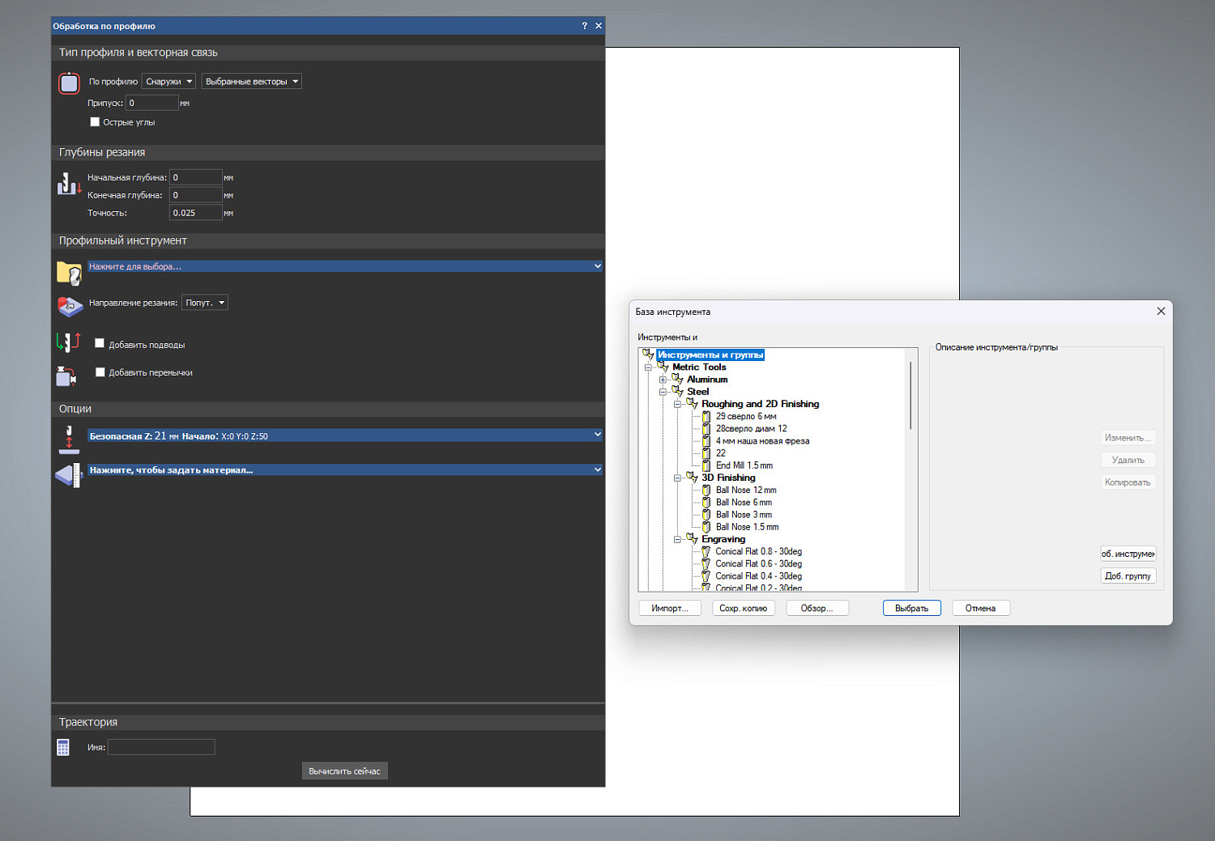This screenshot has height=841, width=1215.
Task: Click the toolpath calculator icon
Action: [63, 747]
